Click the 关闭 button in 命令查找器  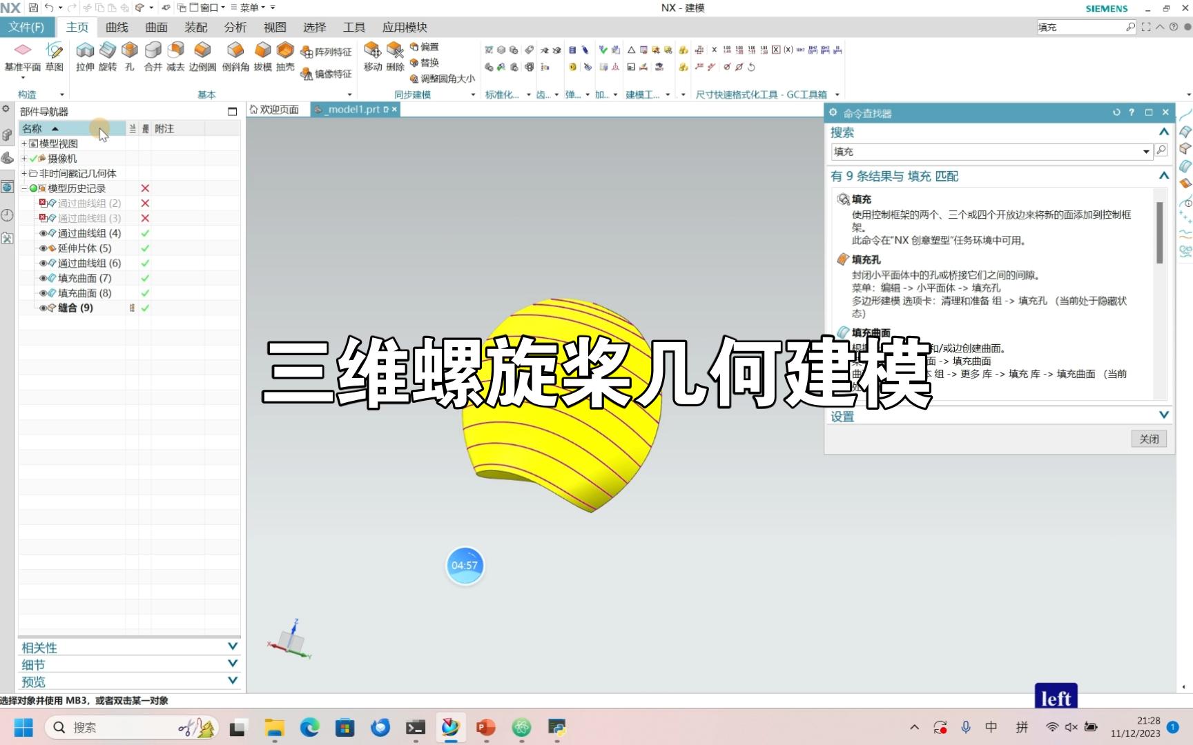coord(1148,439)
